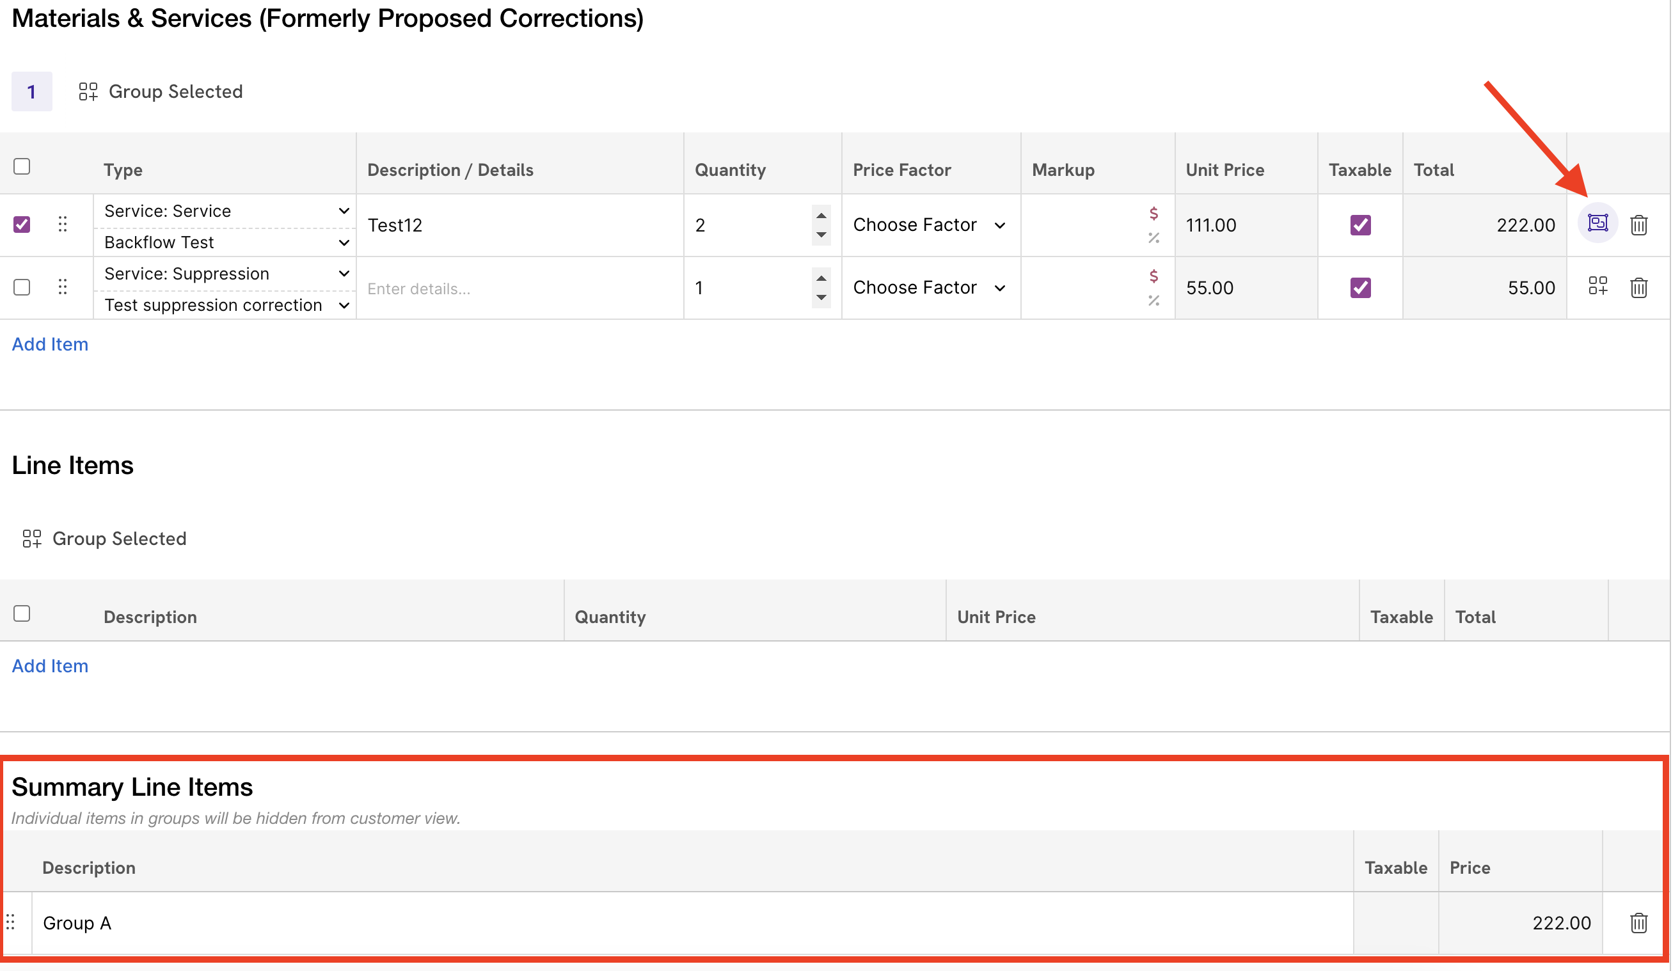Screen dimensions: 1680x971
Task: Select percent markup on suppression row
Action: [x=1153, y=301]
